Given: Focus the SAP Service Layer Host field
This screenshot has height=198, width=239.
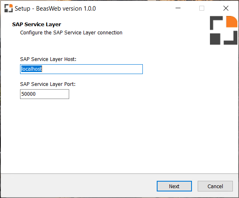Looking at the screenshot, I should tap(81, 69).
